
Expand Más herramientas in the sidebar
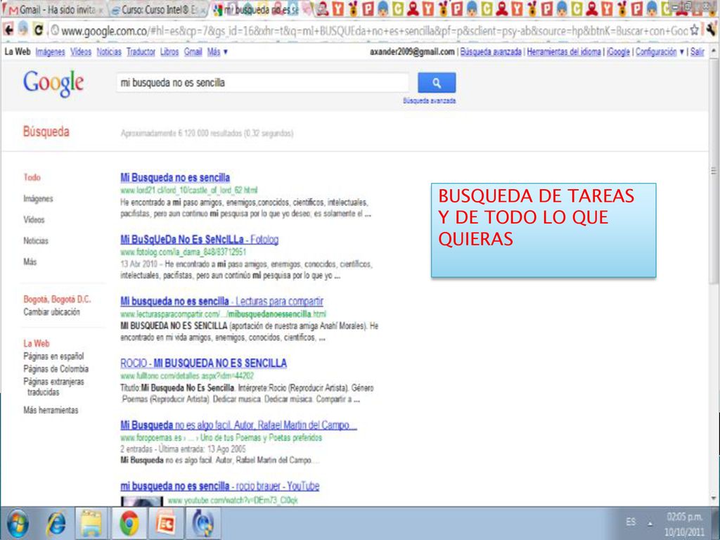[x=51, y=410]
